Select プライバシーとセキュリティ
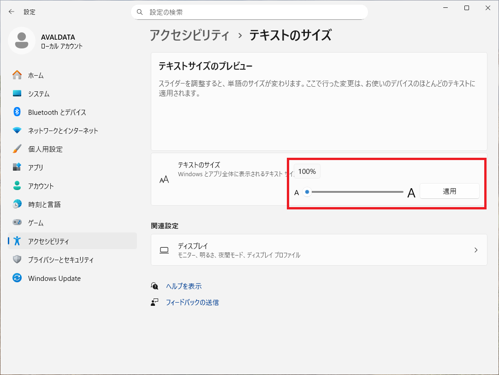Screen dimensions: 499x375 point(72,260)
